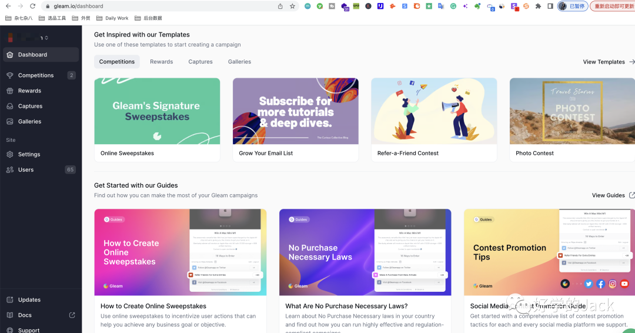Expand the account switcher chevron in sidebar
Screen dimensions: 635x333
pyautogui.click(x=46, y=38)
